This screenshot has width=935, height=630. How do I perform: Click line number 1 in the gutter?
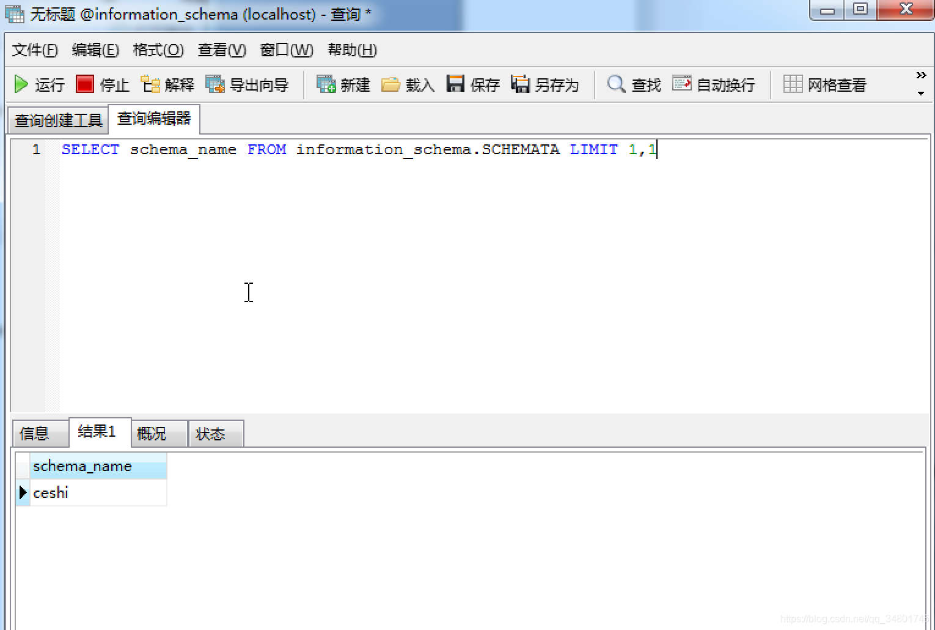(x=36, y=149)
